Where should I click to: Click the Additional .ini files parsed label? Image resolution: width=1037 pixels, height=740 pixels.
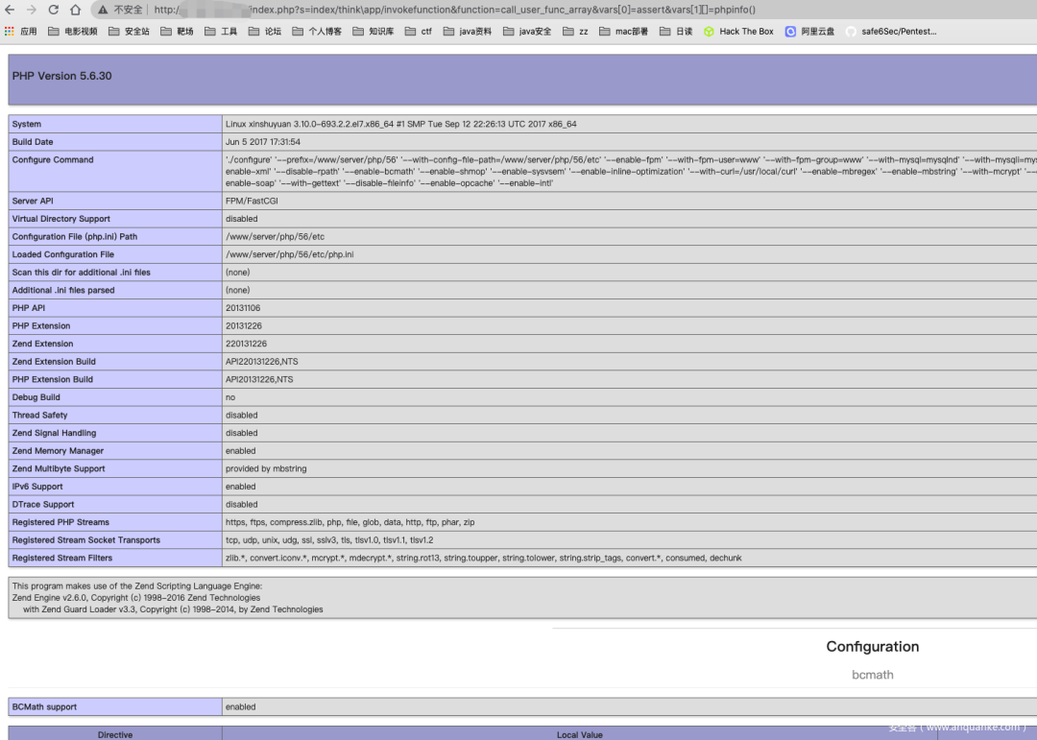pos(62,290)
